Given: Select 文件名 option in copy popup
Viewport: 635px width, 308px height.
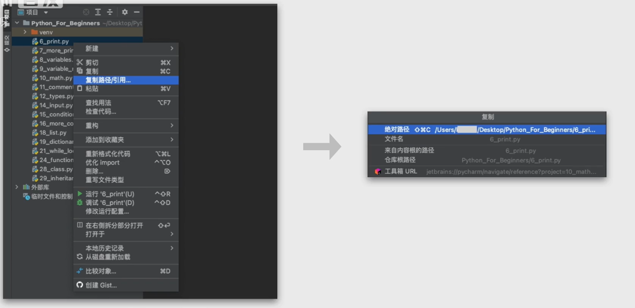Looking at the screenshot, I should click(487, 139).
